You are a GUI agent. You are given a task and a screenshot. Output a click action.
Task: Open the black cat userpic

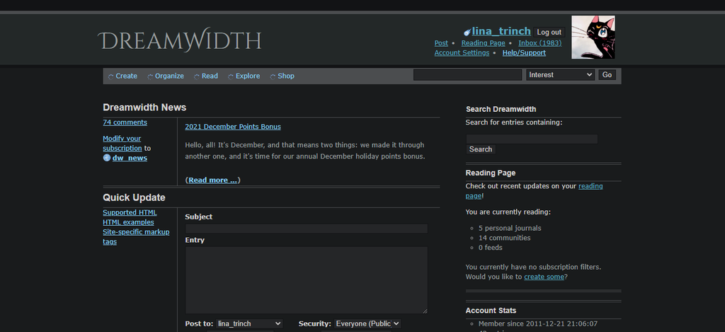pyautogui.click(x=593, y=37)
